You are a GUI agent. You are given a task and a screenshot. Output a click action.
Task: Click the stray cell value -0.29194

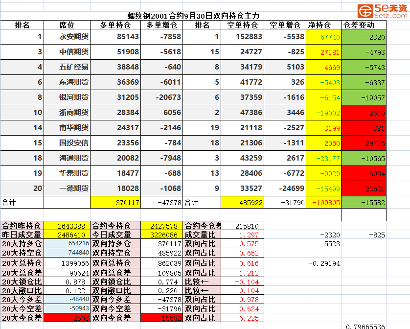pos(324,263)
